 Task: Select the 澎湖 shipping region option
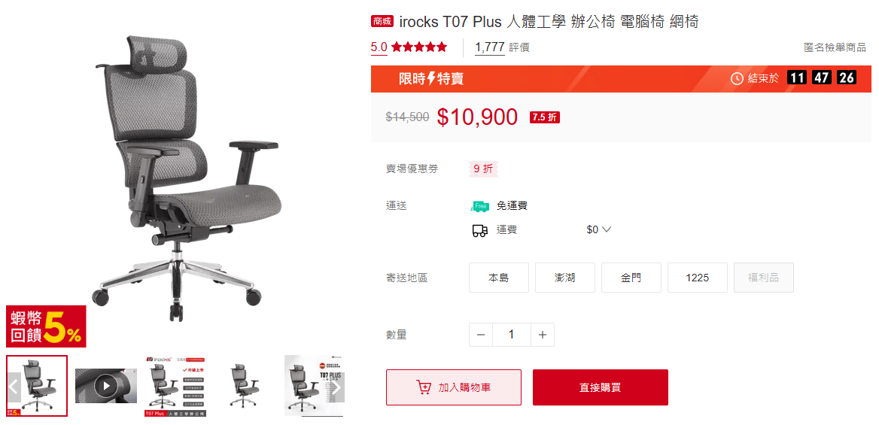coord(565,278)
